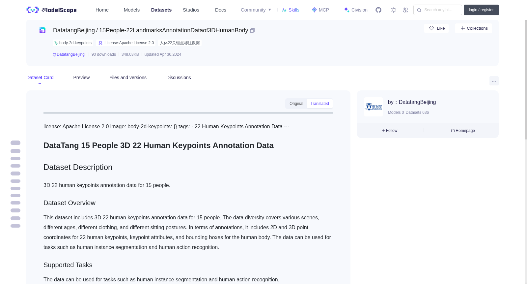527x284 pixels.
Task: Add dataset to Collections
Action: [x=474, y=28]
